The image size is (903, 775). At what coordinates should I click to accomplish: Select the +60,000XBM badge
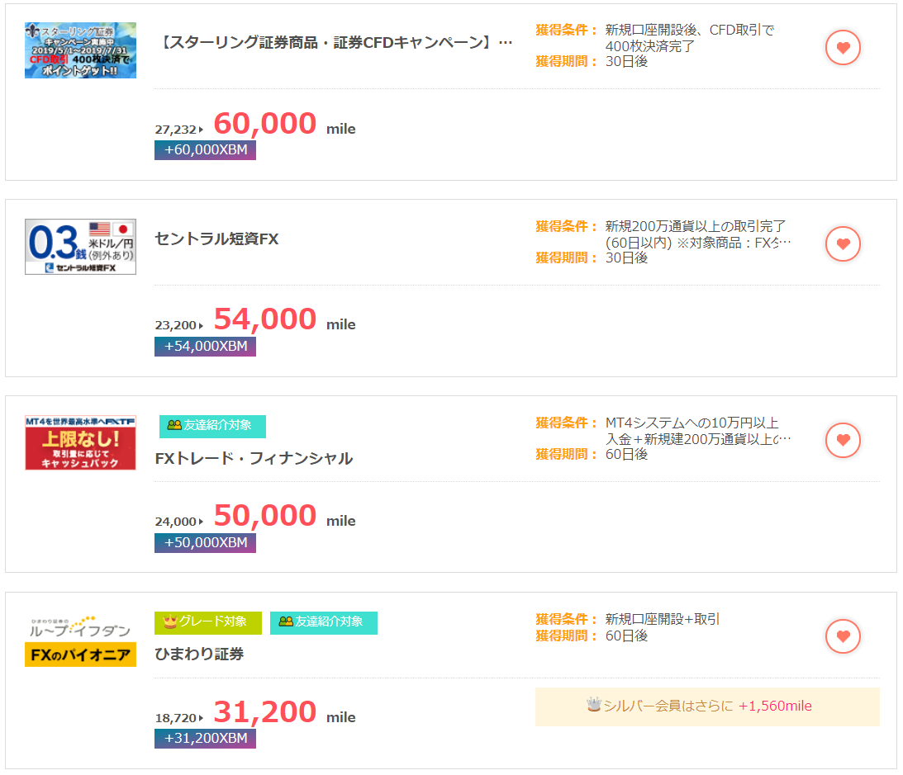(204, 151)
